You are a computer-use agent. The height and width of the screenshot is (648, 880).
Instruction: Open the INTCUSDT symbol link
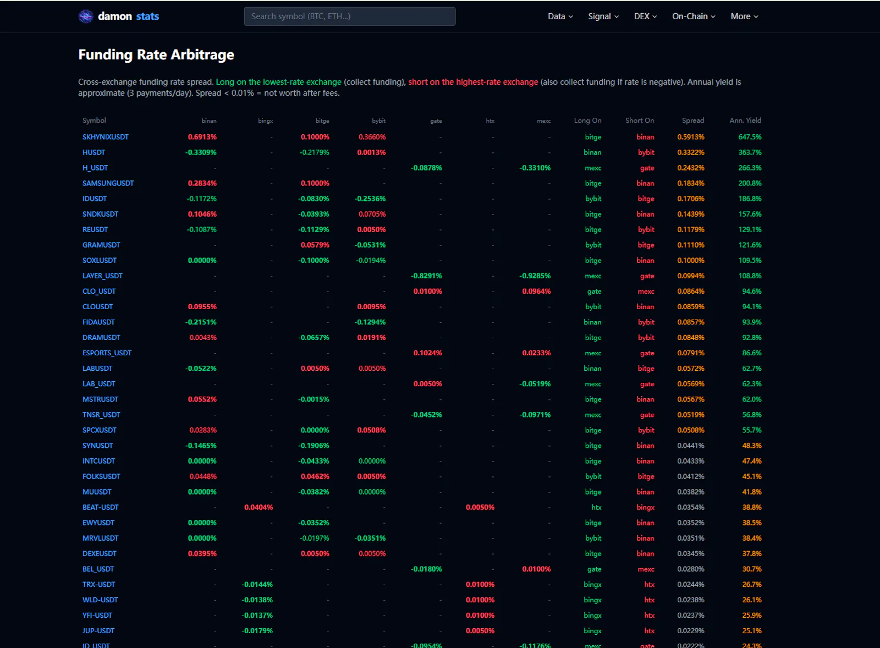point(99,460)
